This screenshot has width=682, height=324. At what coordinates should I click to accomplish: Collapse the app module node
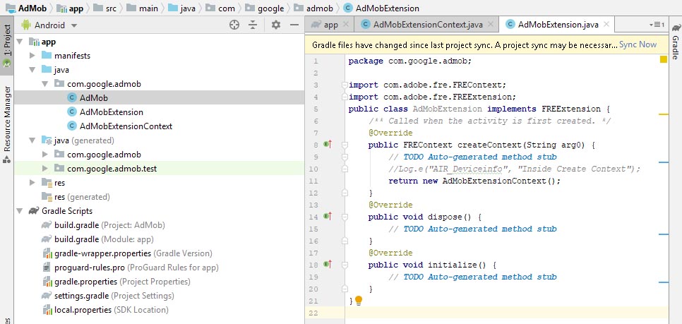coord(20,42)
